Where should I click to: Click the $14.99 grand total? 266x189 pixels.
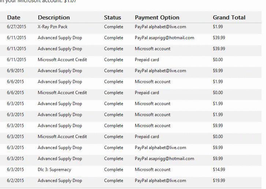tap(219, 170)
